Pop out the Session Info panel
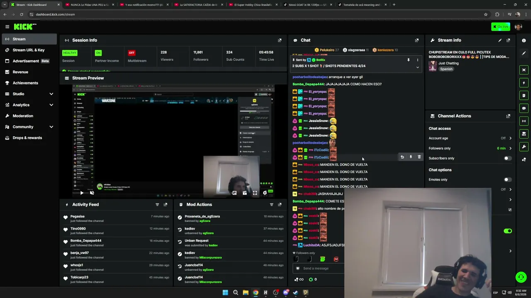Screen dimensions: 531x298 [x=280, y=40]
